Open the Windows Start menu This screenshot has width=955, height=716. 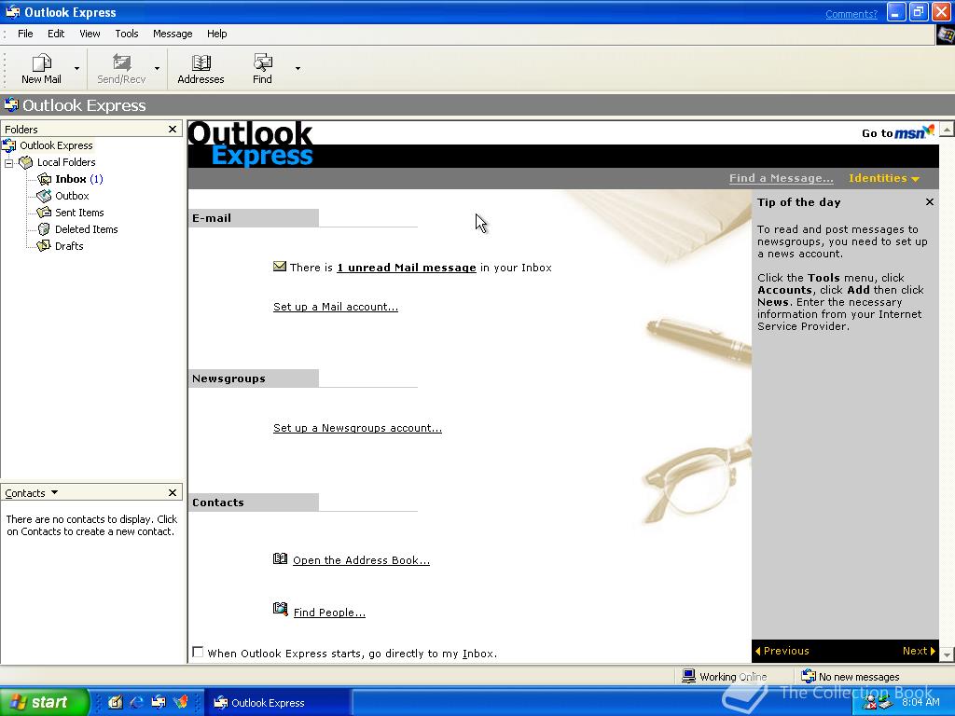(x=45, y=702)
